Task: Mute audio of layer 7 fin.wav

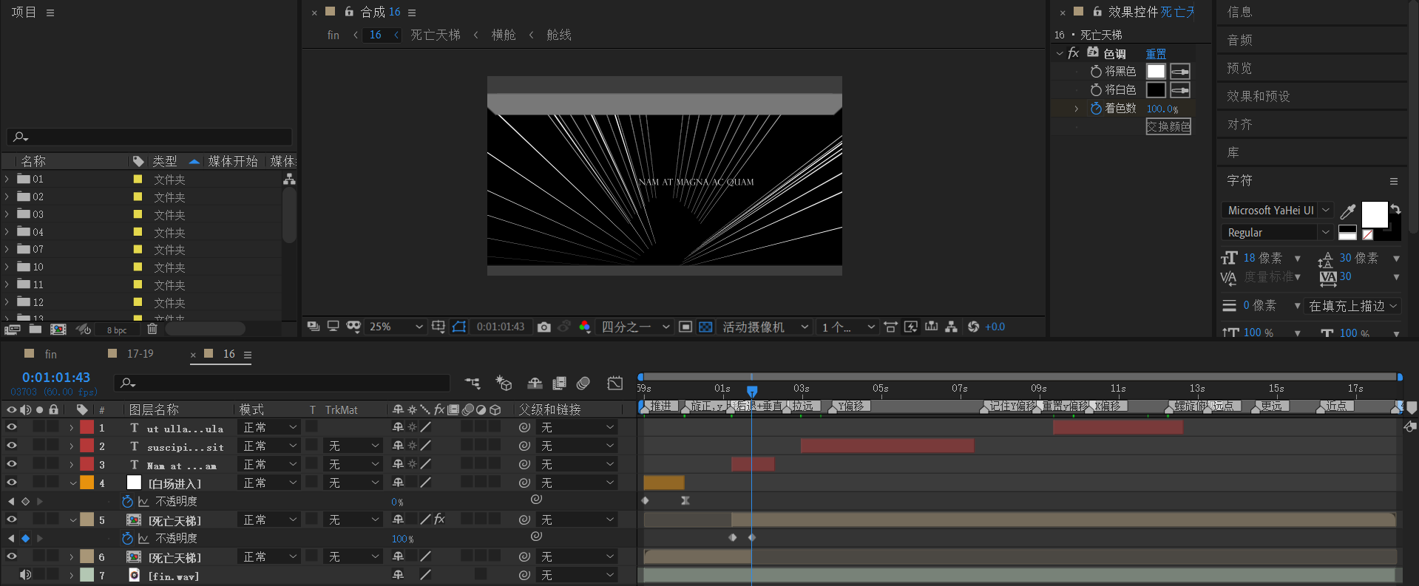Action: (x=25, y=575)
